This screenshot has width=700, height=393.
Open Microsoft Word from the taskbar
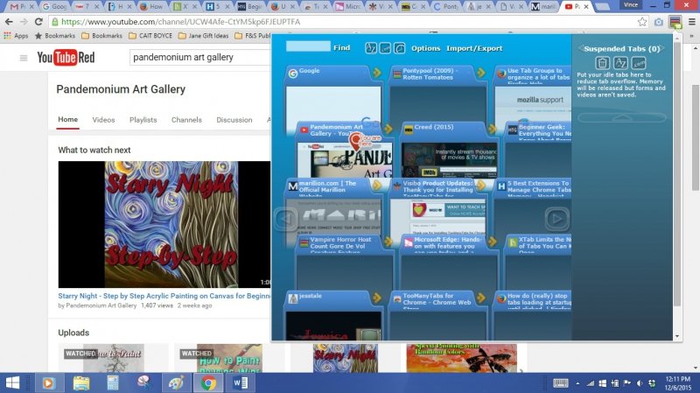240,382
